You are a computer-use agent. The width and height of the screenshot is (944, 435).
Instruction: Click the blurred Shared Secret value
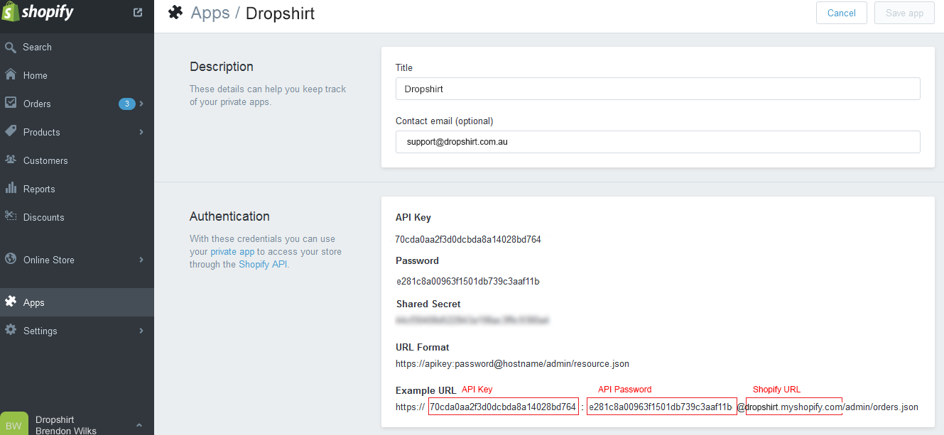point(472,321)
